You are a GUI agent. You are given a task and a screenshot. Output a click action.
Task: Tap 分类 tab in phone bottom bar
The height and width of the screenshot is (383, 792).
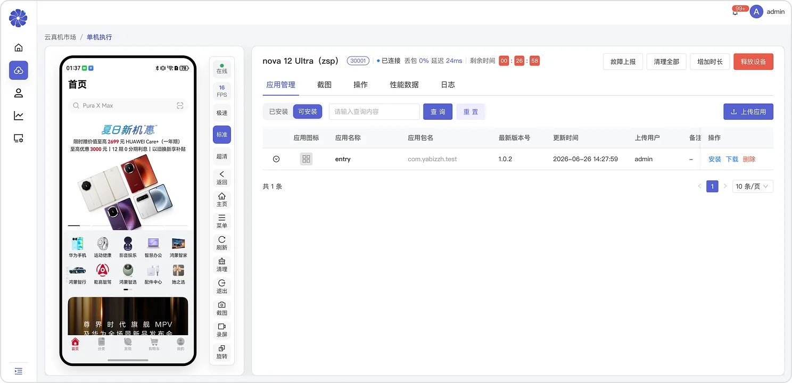tap(101, 344)
